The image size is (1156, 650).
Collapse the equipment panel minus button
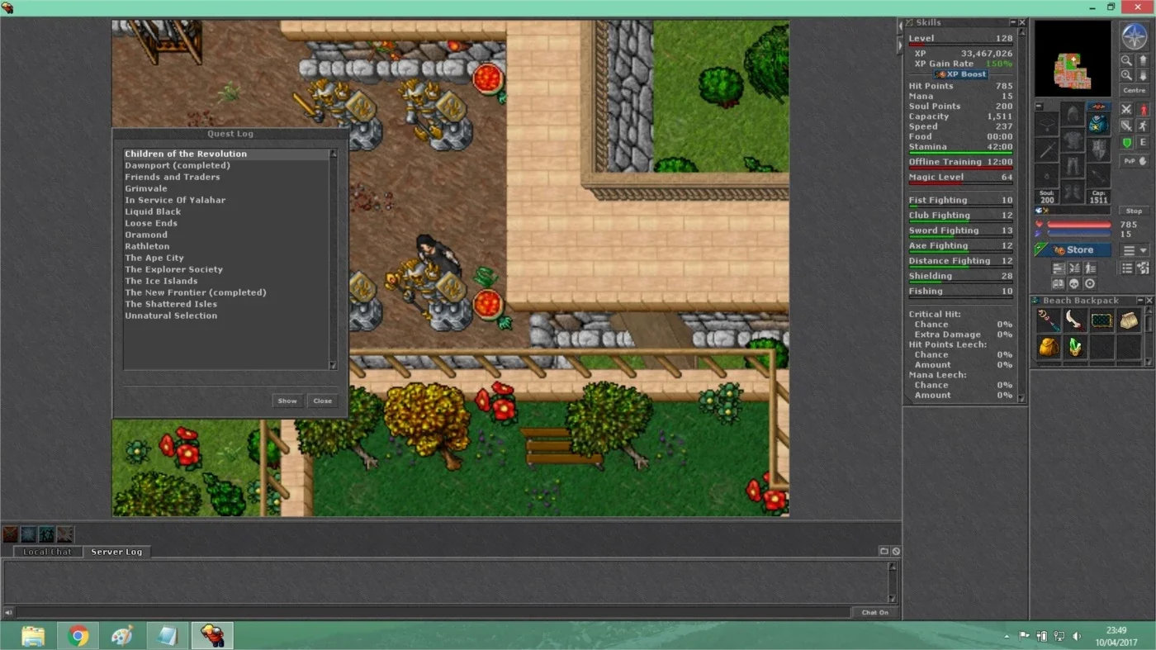(x=1039, y=106)
